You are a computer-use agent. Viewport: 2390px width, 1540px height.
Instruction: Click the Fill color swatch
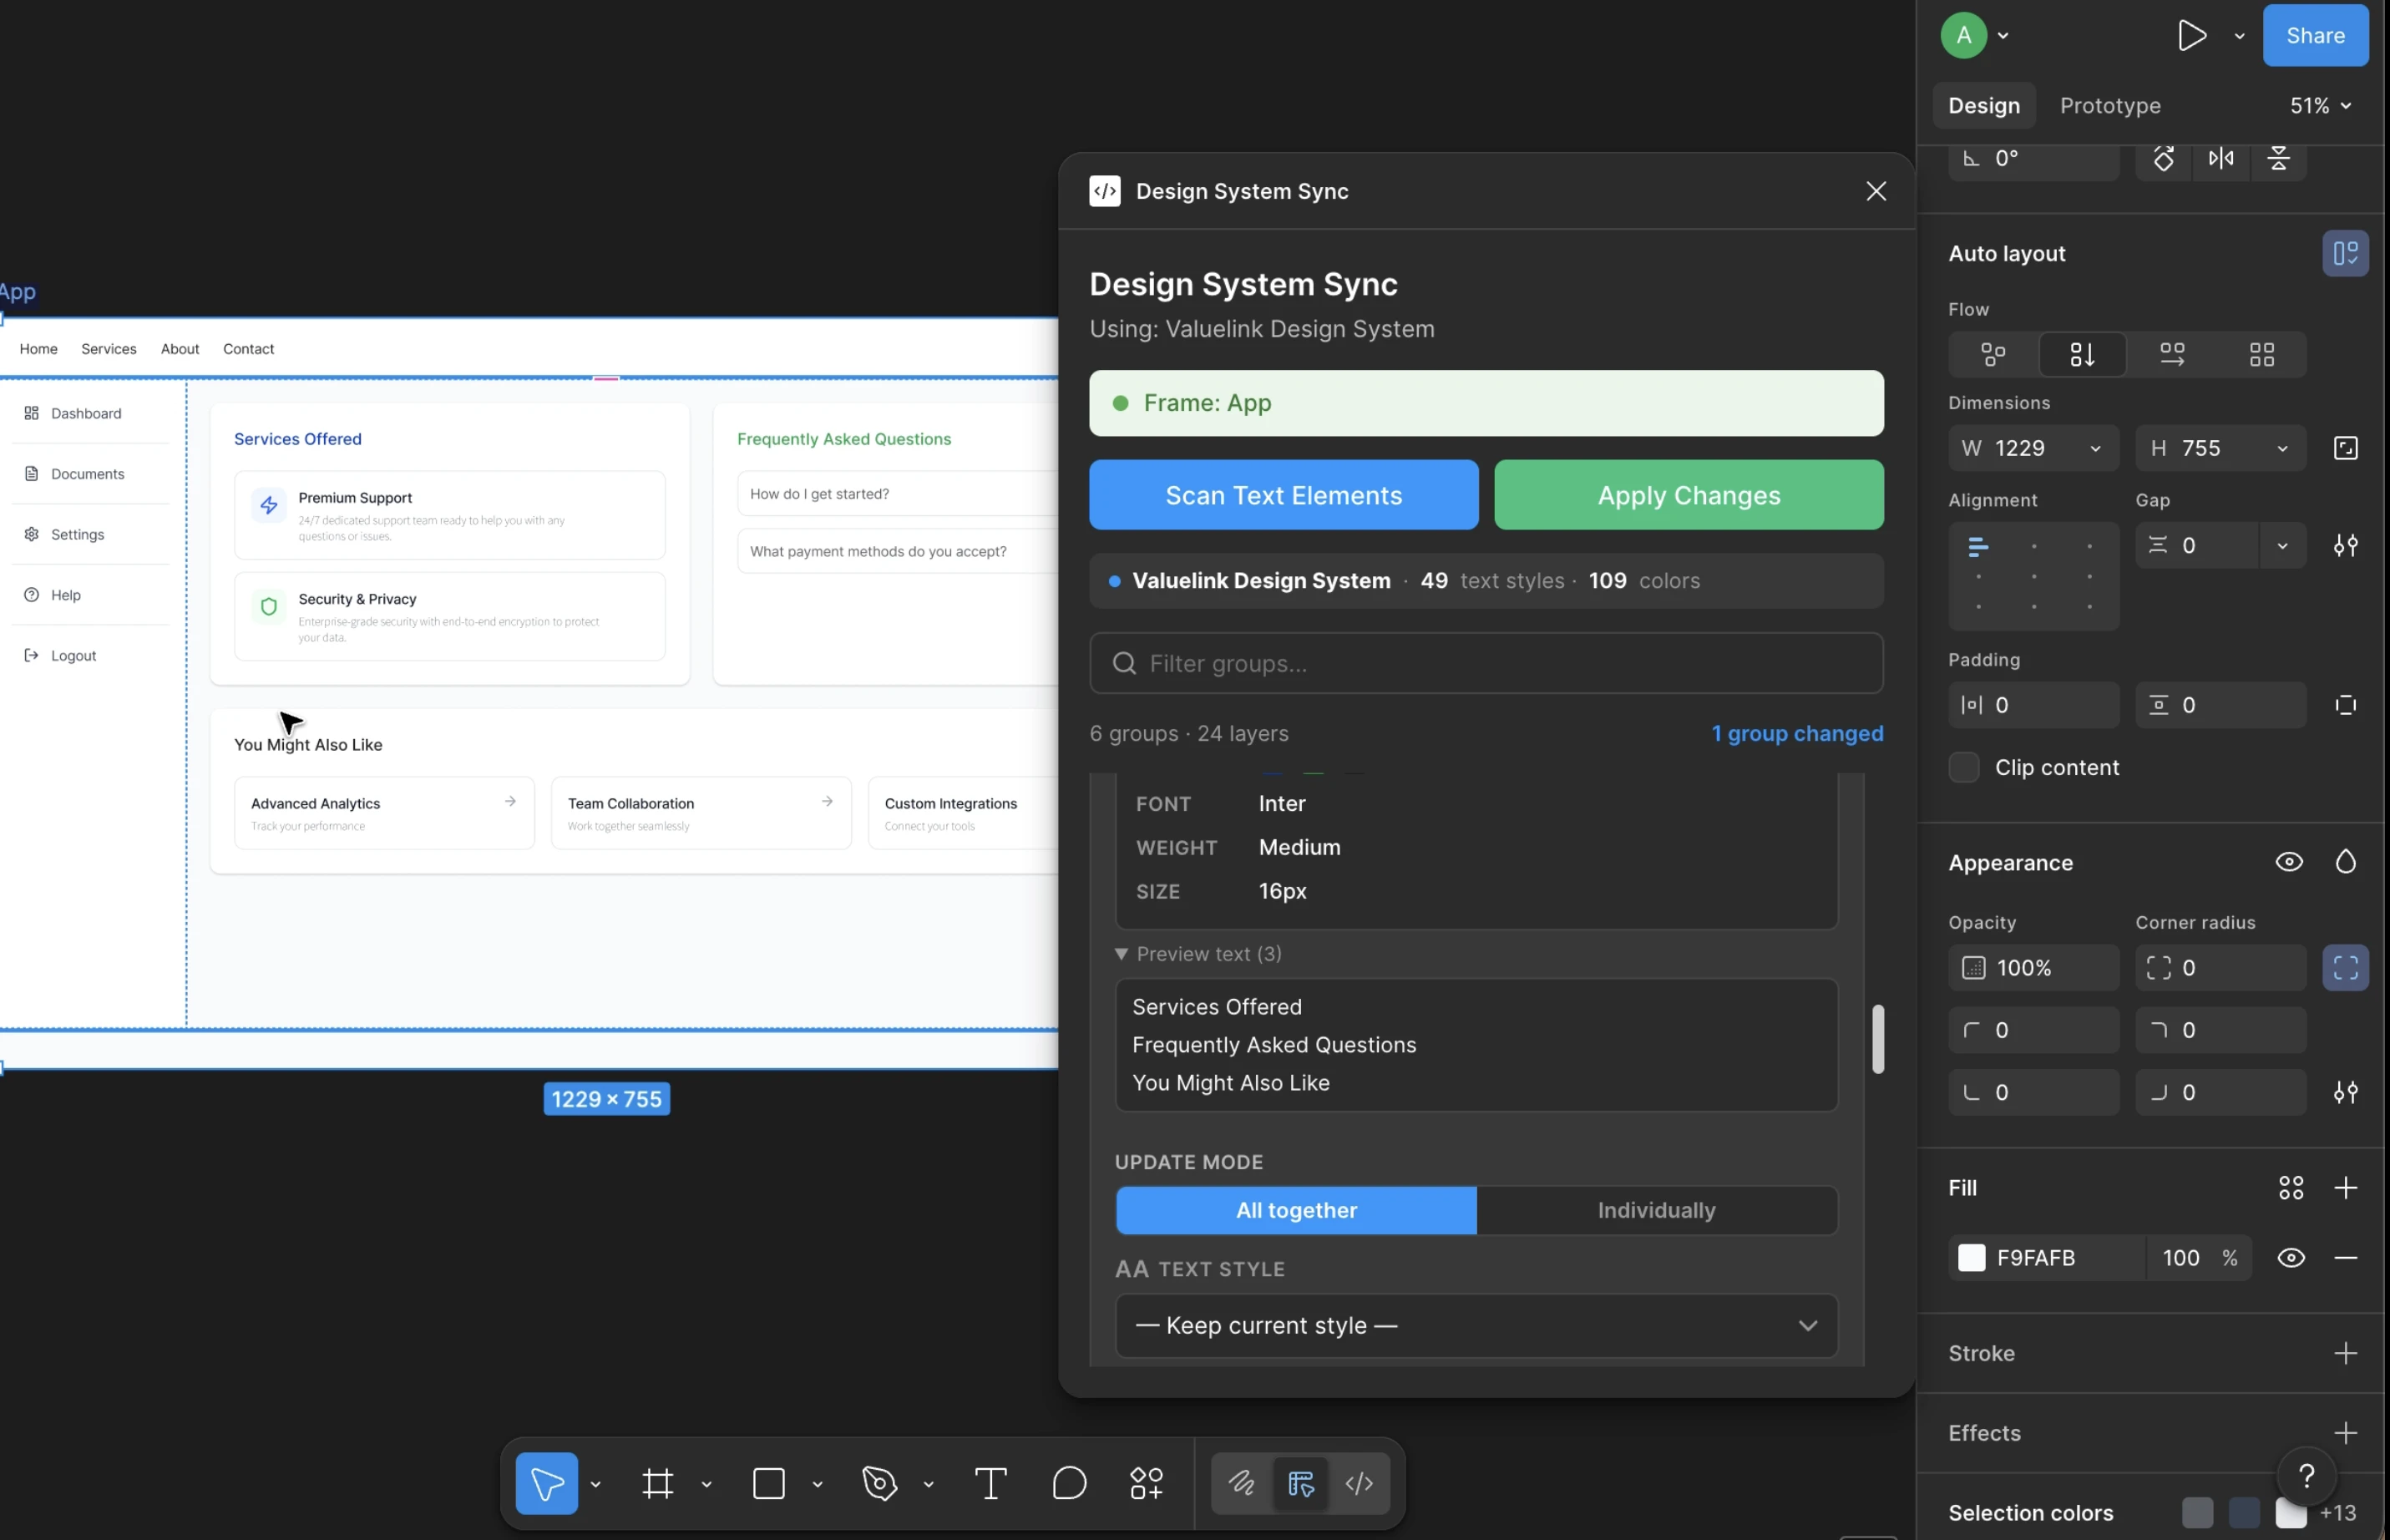point(1971,1257)
